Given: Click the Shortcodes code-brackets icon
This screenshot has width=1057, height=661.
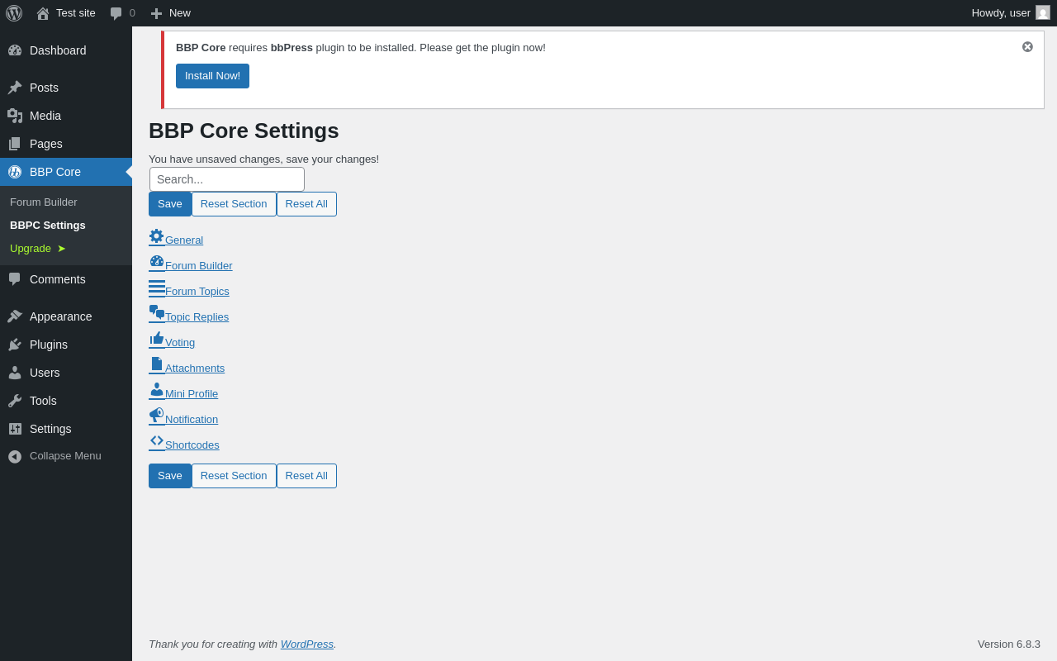Looking at the screenshot, I should 156,441.
